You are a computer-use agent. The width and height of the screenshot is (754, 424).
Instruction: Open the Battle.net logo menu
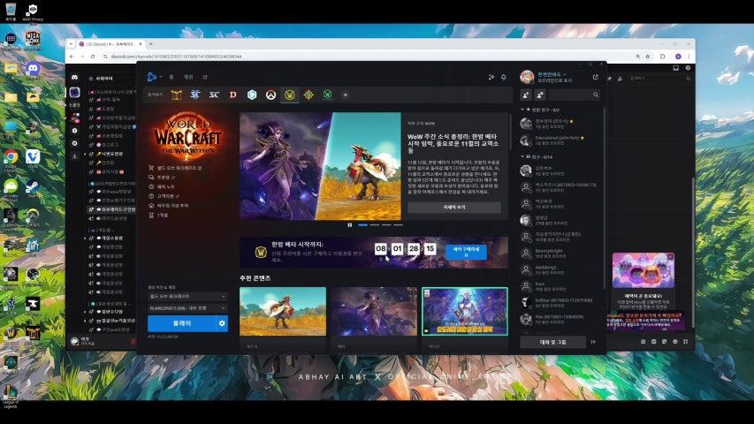[152, 77]
